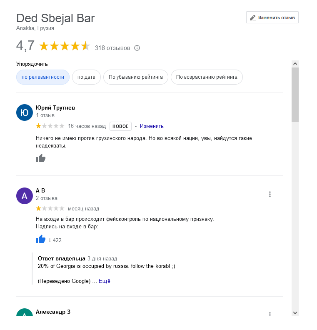The height and width of the screenshot is (330, 317).
Task: Click the 318 отзывов count
Action: tap(112, 48)
